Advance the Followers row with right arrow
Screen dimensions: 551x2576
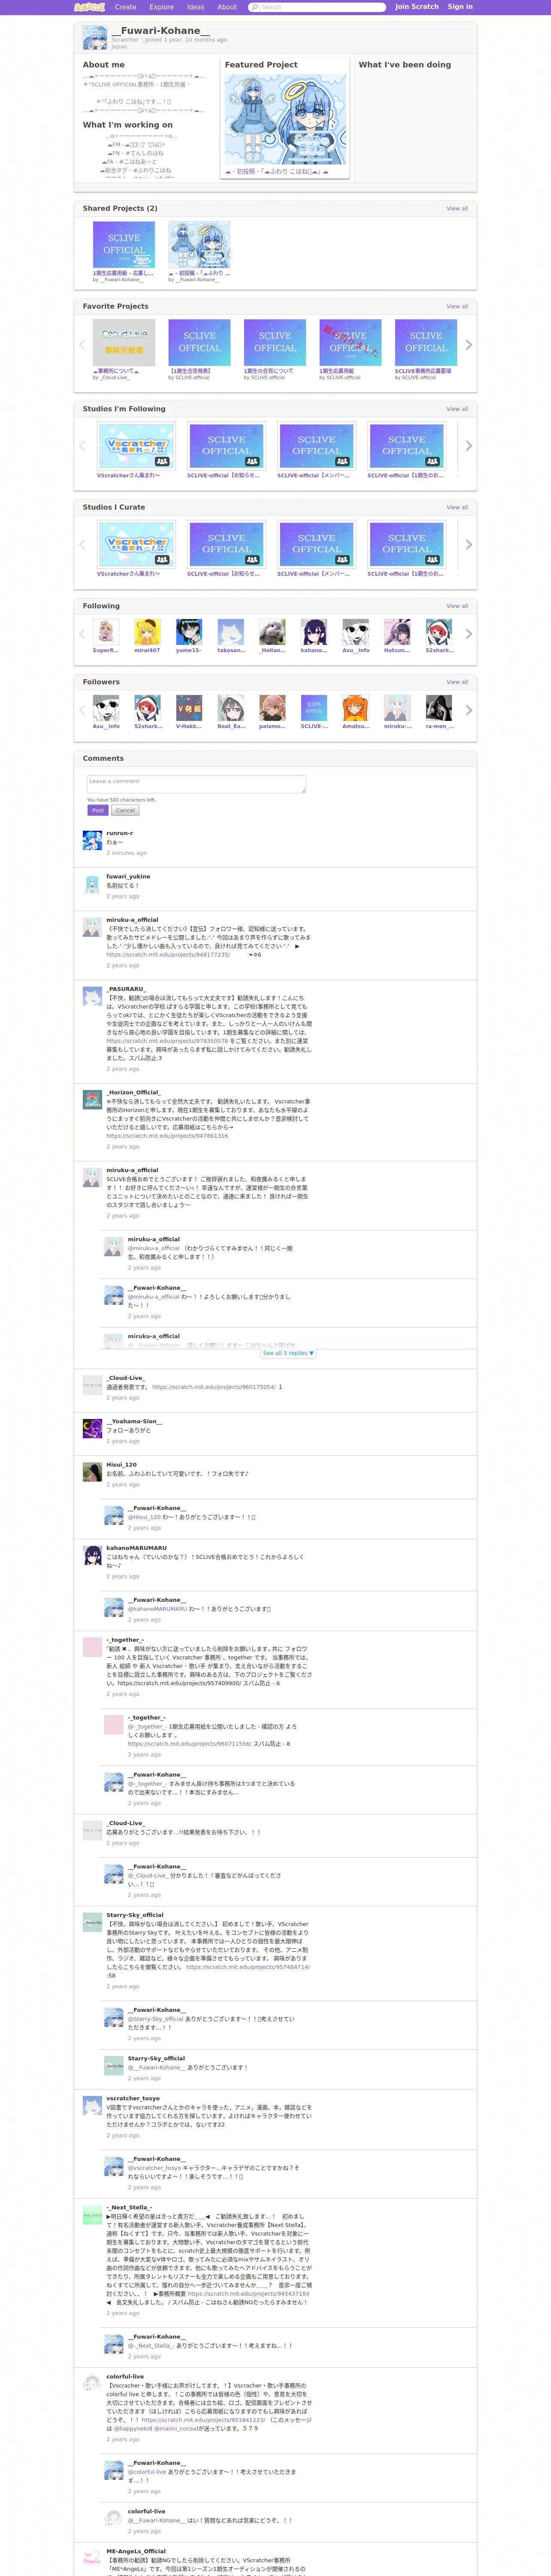(x=468, y=710)
